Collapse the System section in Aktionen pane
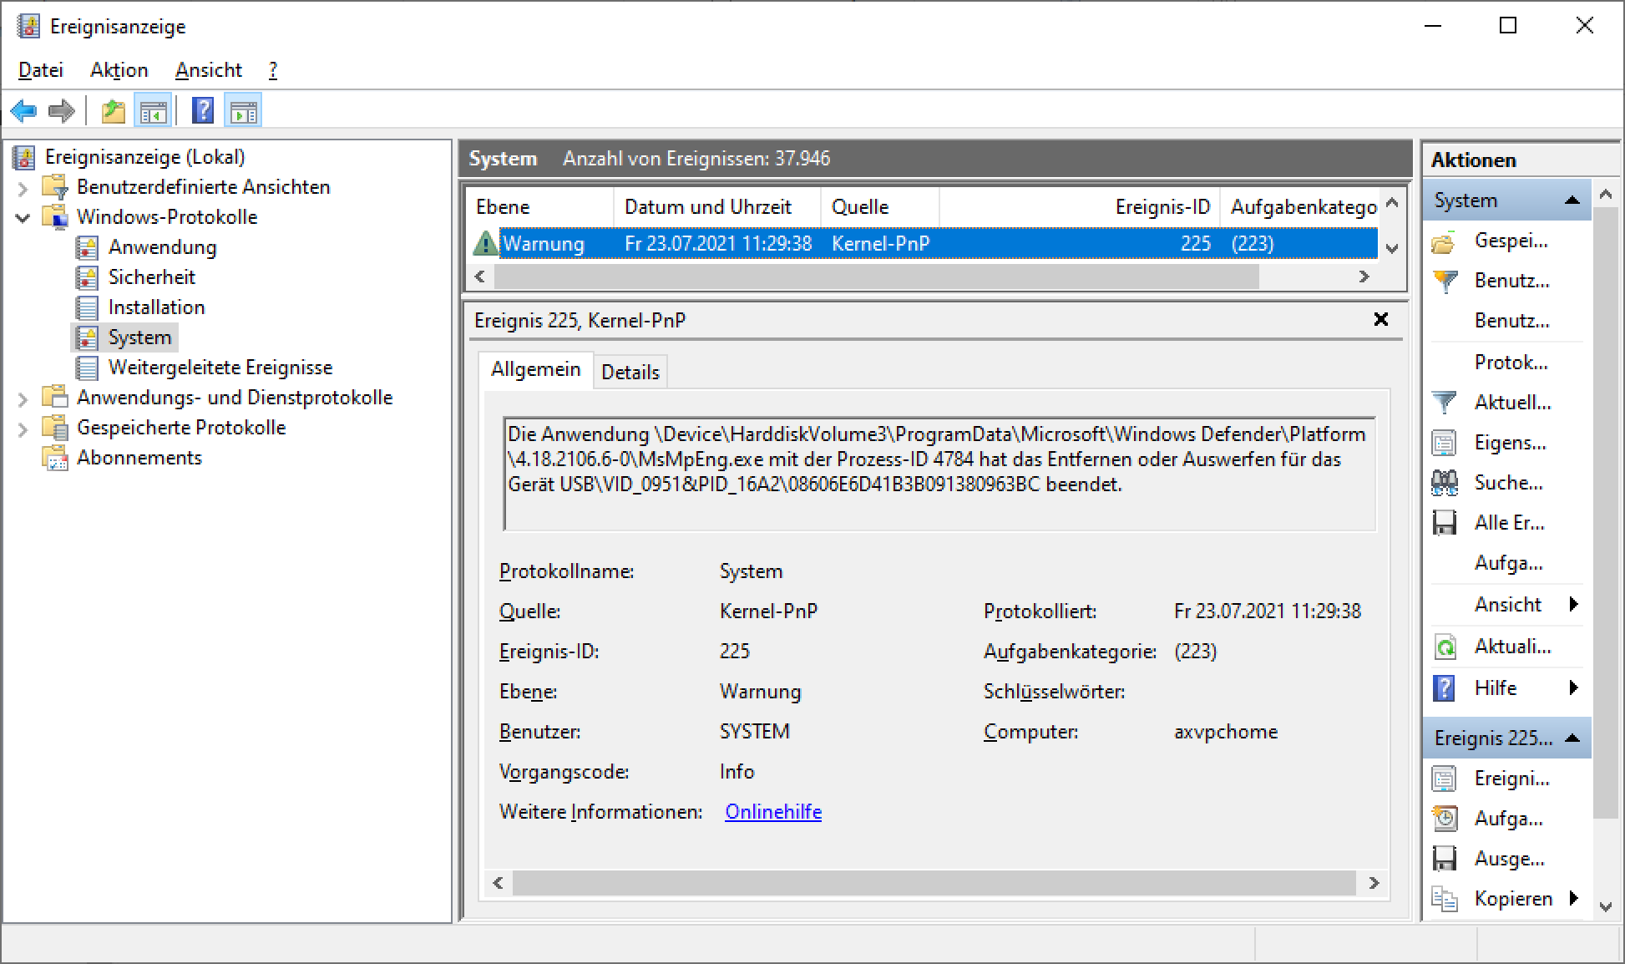The image size is (1625, 964). [x=1572, y=200]
